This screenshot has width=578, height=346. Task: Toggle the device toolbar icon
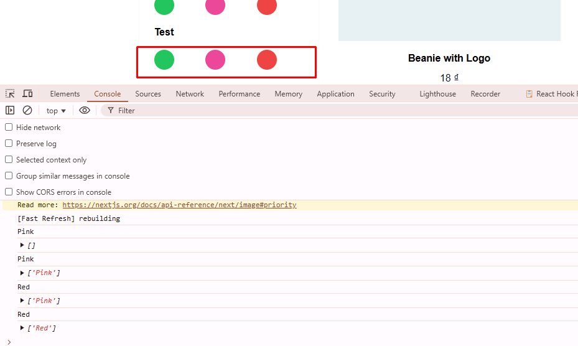coord(27,93)
